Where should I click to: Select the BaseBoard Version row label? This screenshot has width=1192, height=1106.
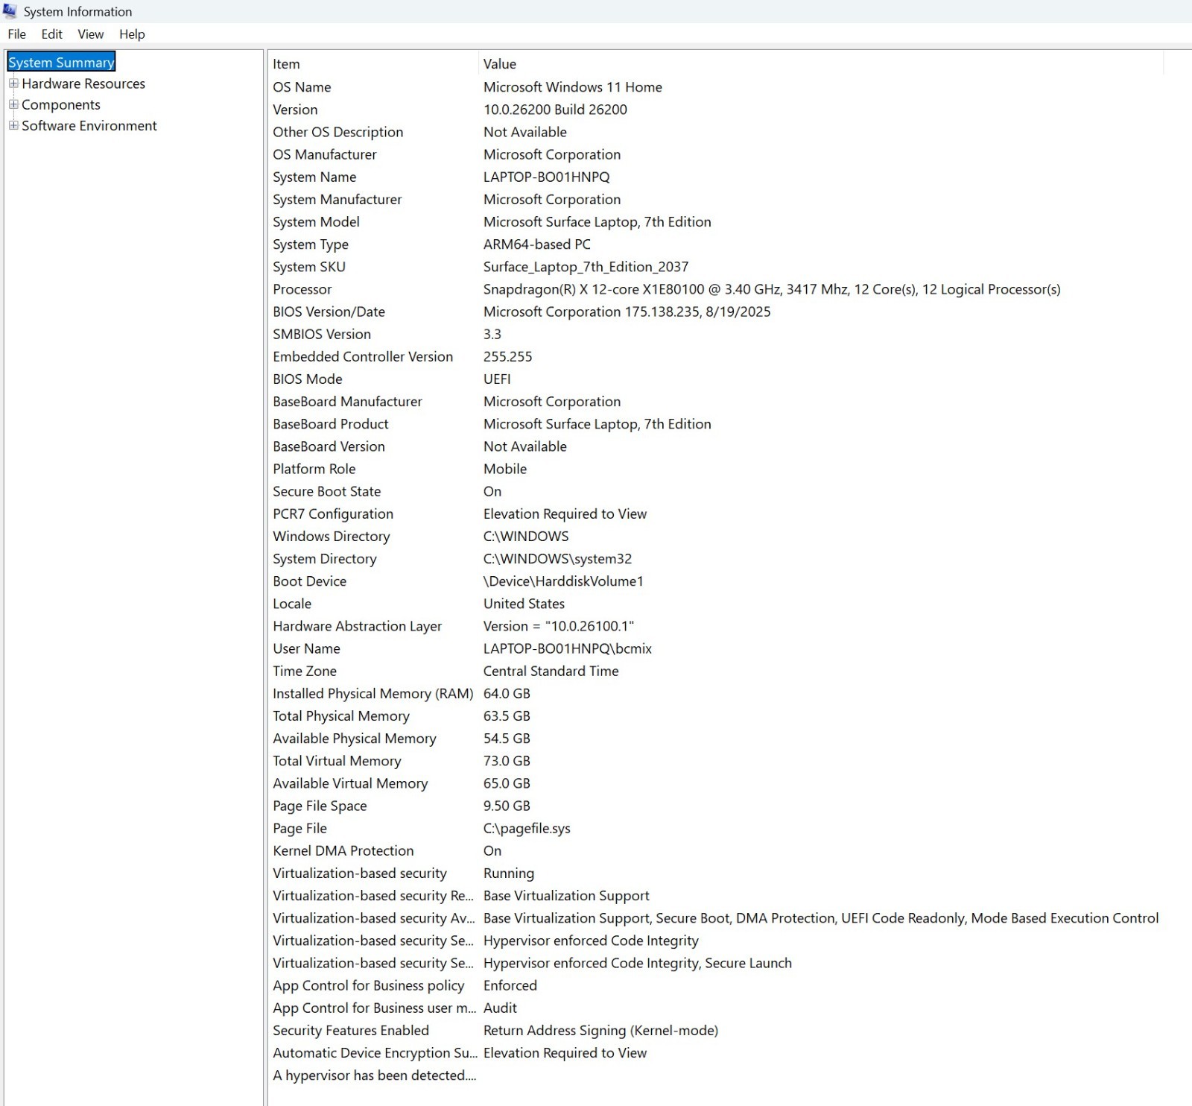[x=329, y=446]
